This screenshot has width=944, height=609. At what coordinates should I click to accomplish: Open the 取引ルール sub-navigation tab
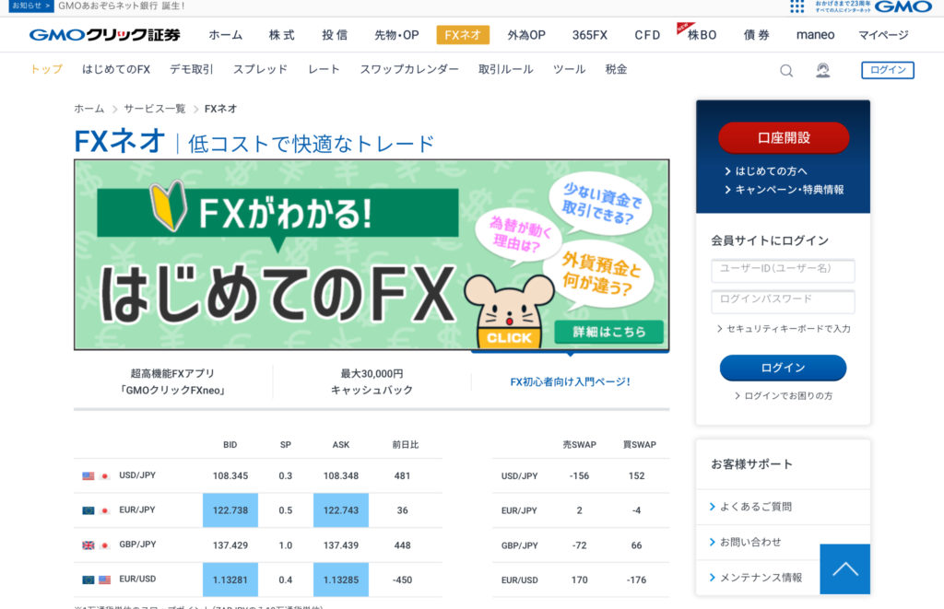[x=506, y=69]
